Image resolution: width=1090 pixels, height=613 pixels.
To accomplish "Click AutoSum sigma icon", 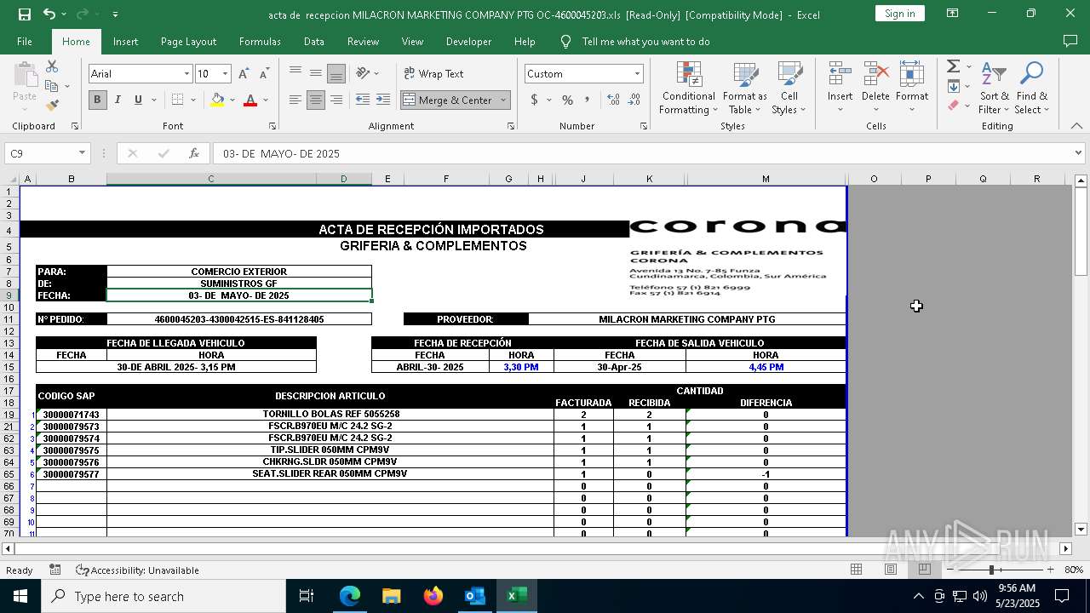I will pyautogui.click(x=953, y=66).
